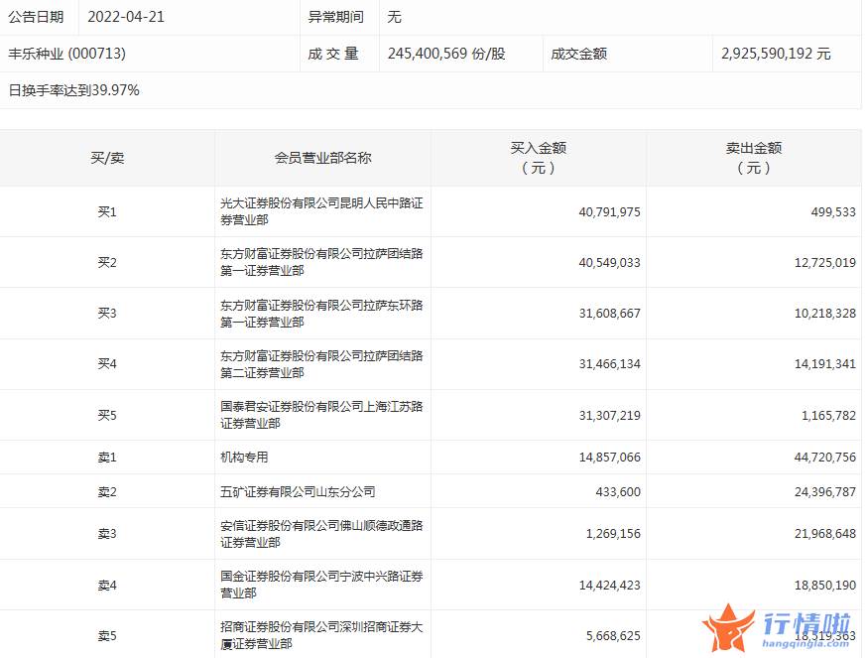This screenshot has width=866, height=658.
Task: Click the 成交量 label cell
Action: [333, 54]
